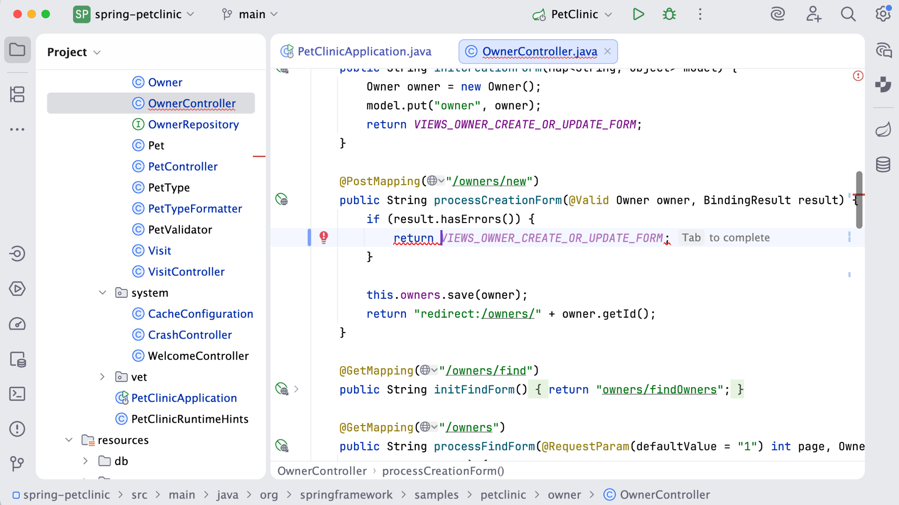899x505 pixels.
Task: Close the OwnerController.java tab
Action: click(607, 51)
